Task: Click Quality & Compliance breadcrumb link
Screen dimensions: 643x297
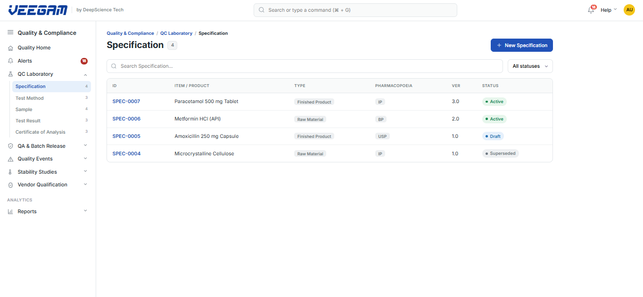Action: (130, 33)
